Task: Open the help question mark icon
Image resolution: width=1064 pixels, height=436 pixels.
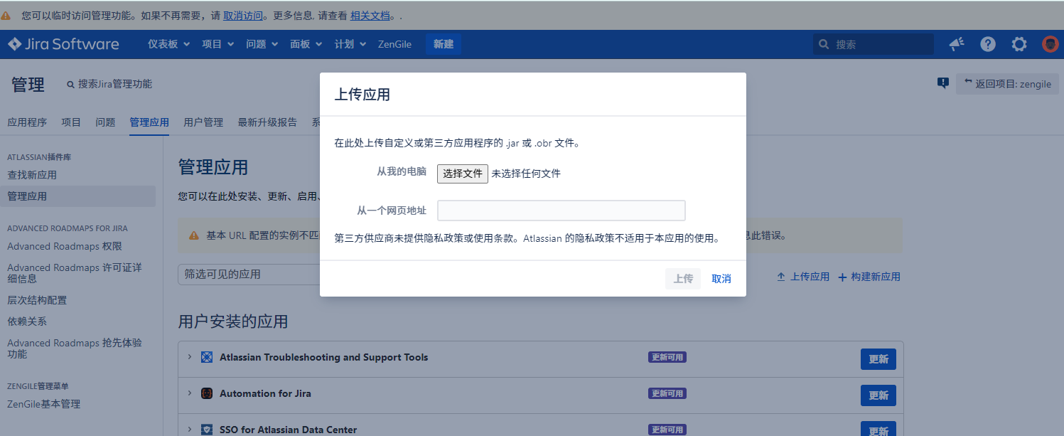Action: pos(988,44)
